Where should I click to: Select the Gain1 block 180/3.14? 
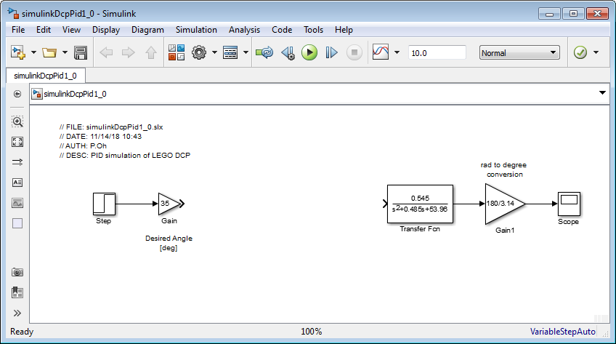(x=505, y=204)
